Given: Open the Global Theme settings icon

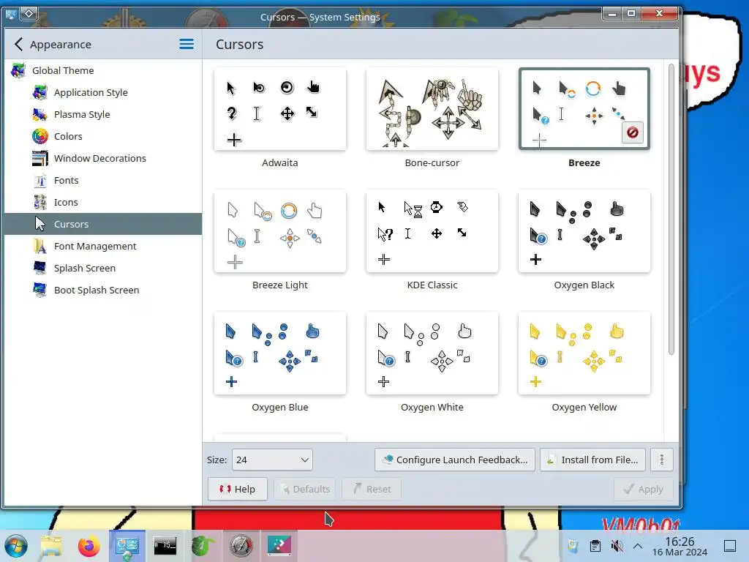Looking at the screenshot, I should coord(18,70).
